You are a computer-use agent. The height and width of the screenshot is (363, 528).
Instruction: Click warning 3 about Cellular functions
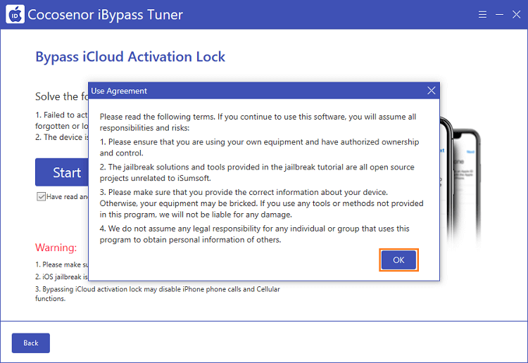tap(158, 293)
